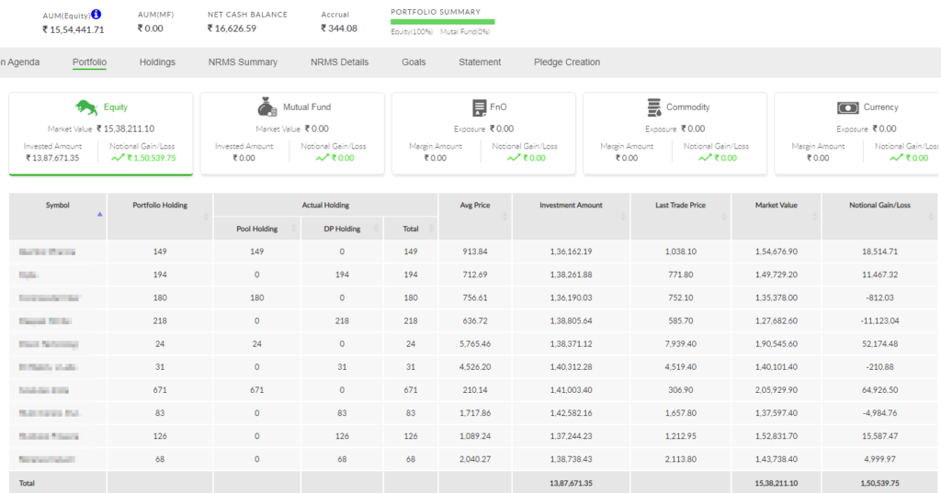
Task: Click last trade price 1,657.80 cell
Action: 681,412
